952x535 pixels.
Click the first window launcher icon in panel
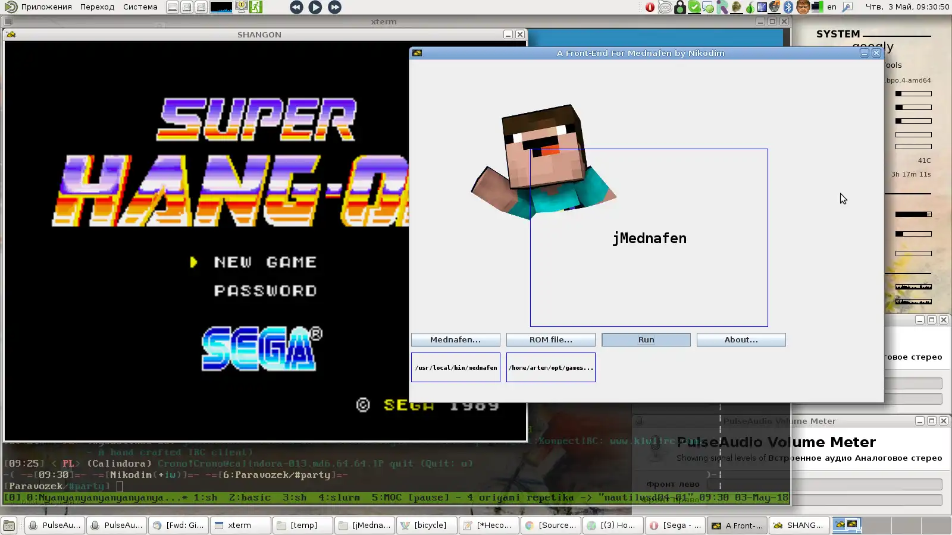(x=172, y=7)
